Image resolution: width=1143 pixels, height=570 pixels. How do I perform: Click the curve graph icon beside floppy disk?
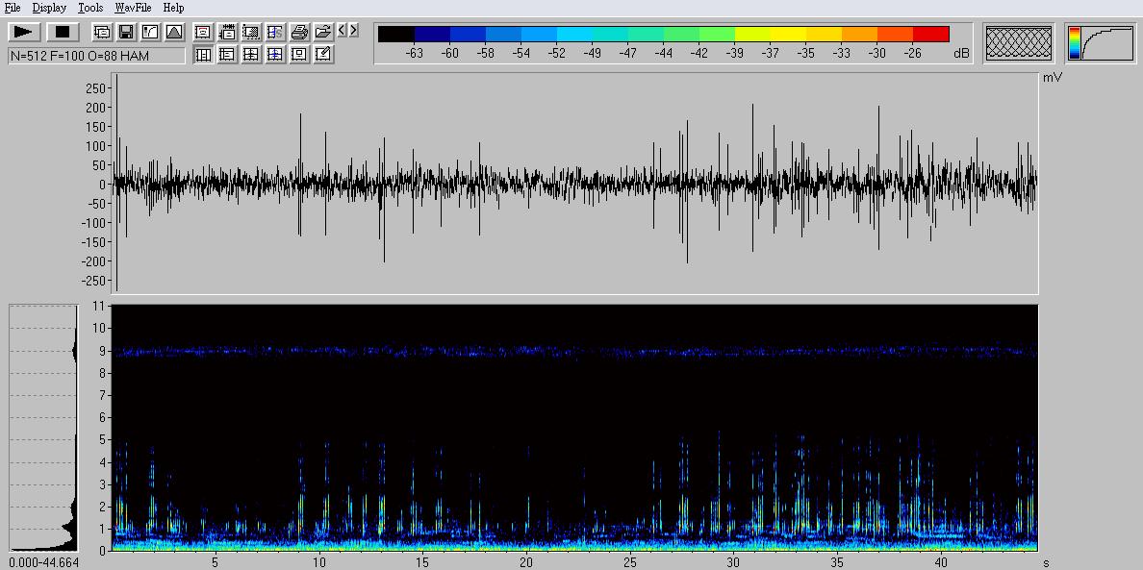(x=150, y=32)
